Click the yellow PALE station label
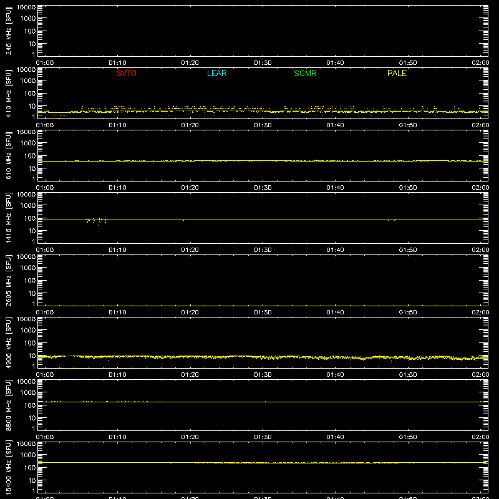 [397, 73]
